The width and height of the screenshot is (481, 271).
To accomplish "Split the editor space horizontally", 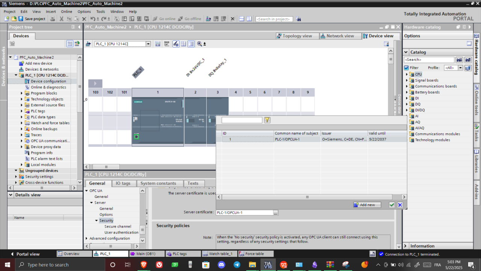I will pyautogui.click(x=242, y=19).
